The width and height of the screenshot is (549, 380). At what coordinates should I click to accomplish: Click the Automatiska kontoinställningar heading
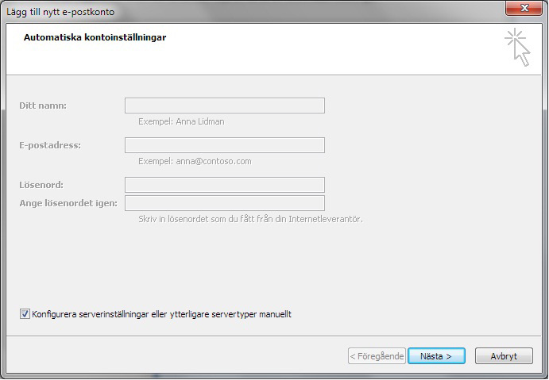pyautogui.click(x=95, y=37)
